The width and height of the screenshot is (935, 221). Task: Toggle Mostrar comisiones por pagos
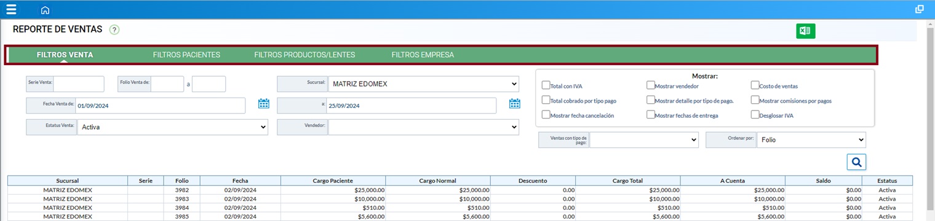(x=755, y=99)
